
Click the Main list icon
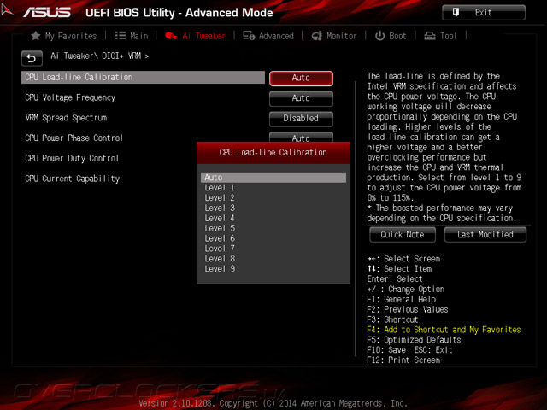pyautogui.click(x=121, y=36)
